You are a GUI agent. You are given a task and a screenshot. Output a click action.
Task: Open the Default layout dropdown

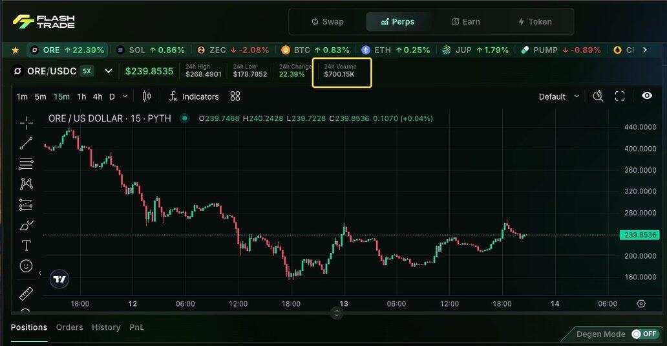coord(560,96)
